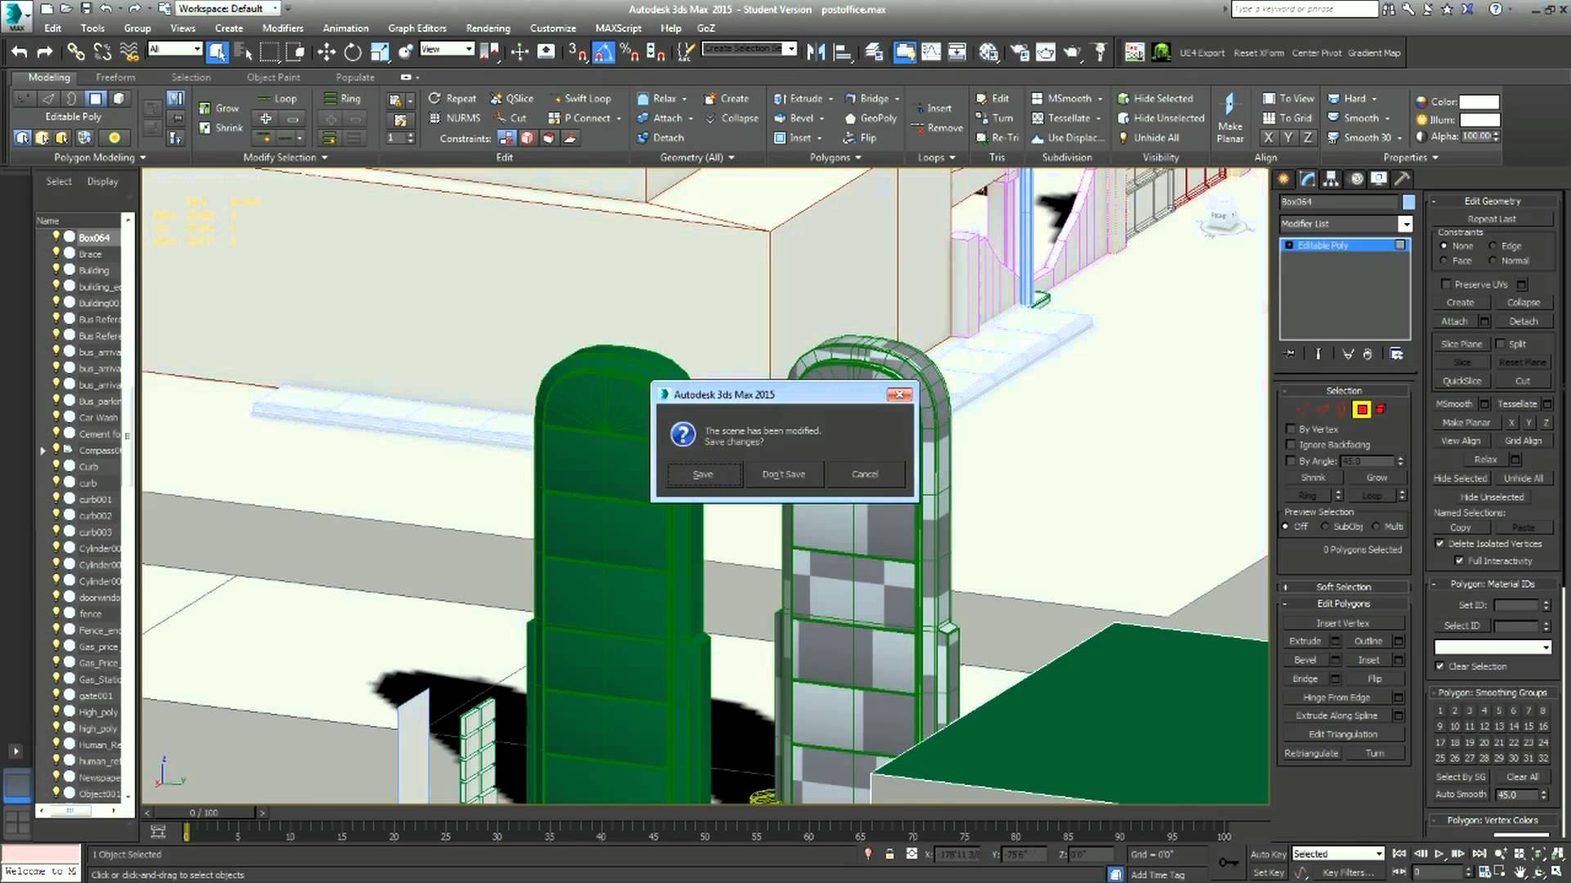Open the Workspace Default dropdown
This screenshot has height=883, width=1571.
pyautogui.click(x=276, y=8)
